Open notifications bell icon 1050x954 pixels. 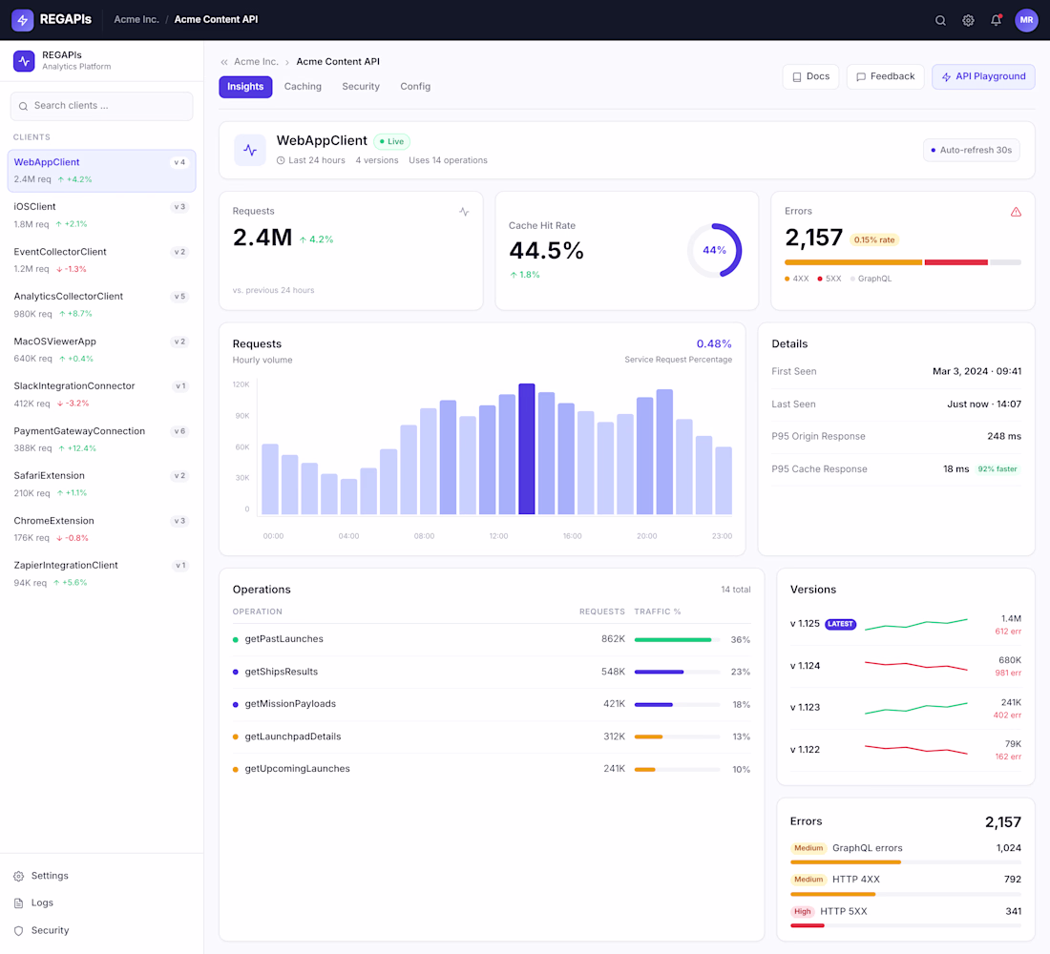(x=996, y=20)
